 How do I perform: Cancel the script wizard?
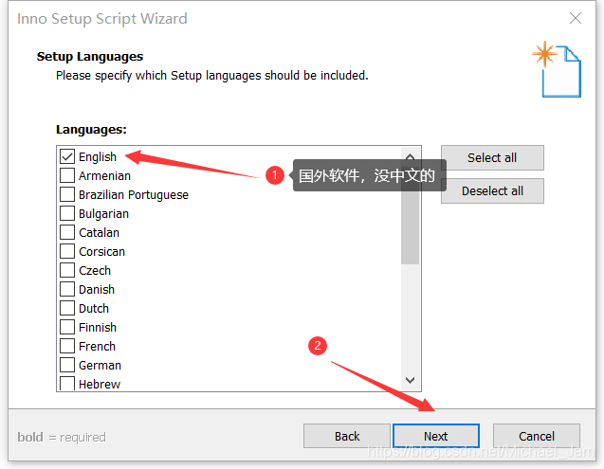coord(537,436)
